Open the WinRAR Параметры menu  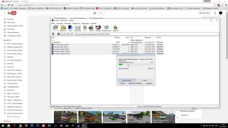click(85, 23)
